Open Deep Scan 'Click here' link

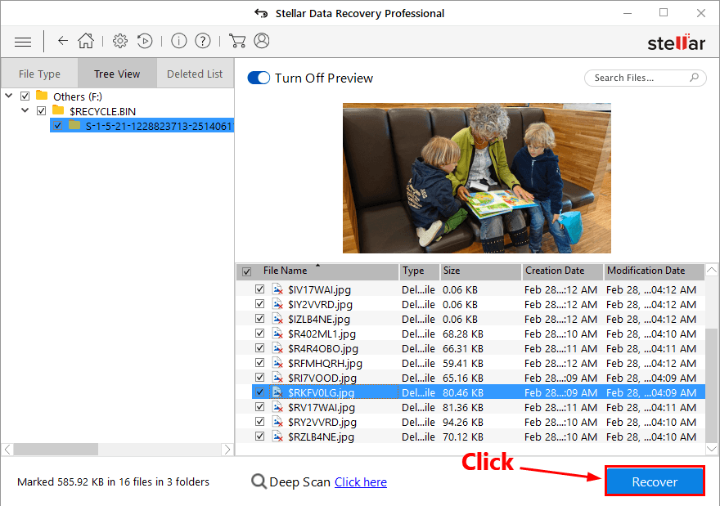tap(361, 482)
